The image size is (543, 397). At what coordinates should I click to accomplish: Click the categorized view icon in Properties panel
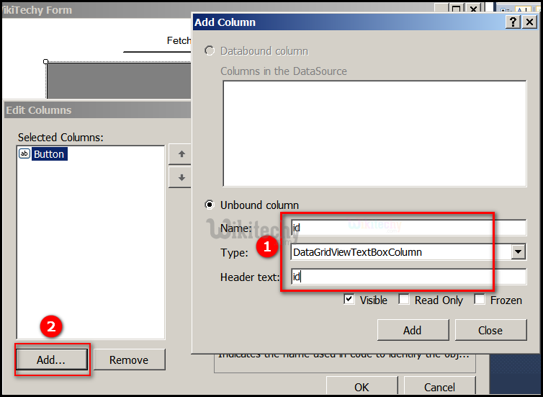click(506, 9)
